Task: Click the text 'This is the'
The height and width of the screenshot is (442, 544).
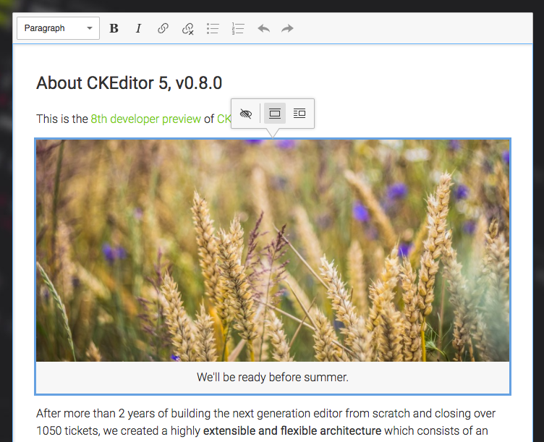Action: [x=62, y=119]
